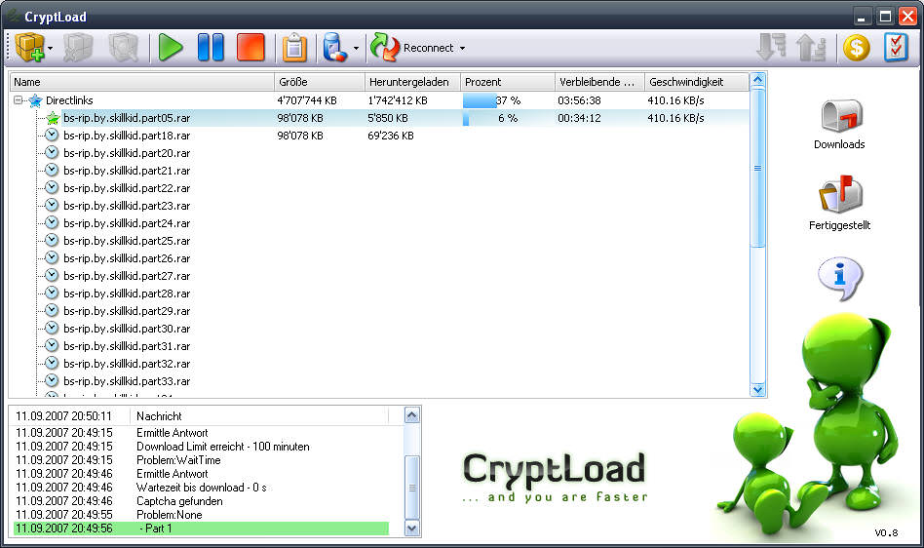Click the clipboard monitor icon
Screen dimensions: 924x548
point(294,48)
